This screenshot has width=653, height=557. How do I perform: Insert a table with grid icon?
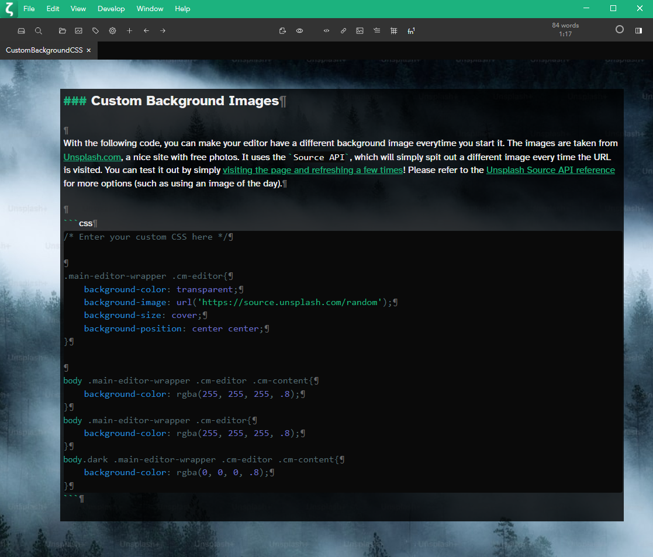coord(394,31)
